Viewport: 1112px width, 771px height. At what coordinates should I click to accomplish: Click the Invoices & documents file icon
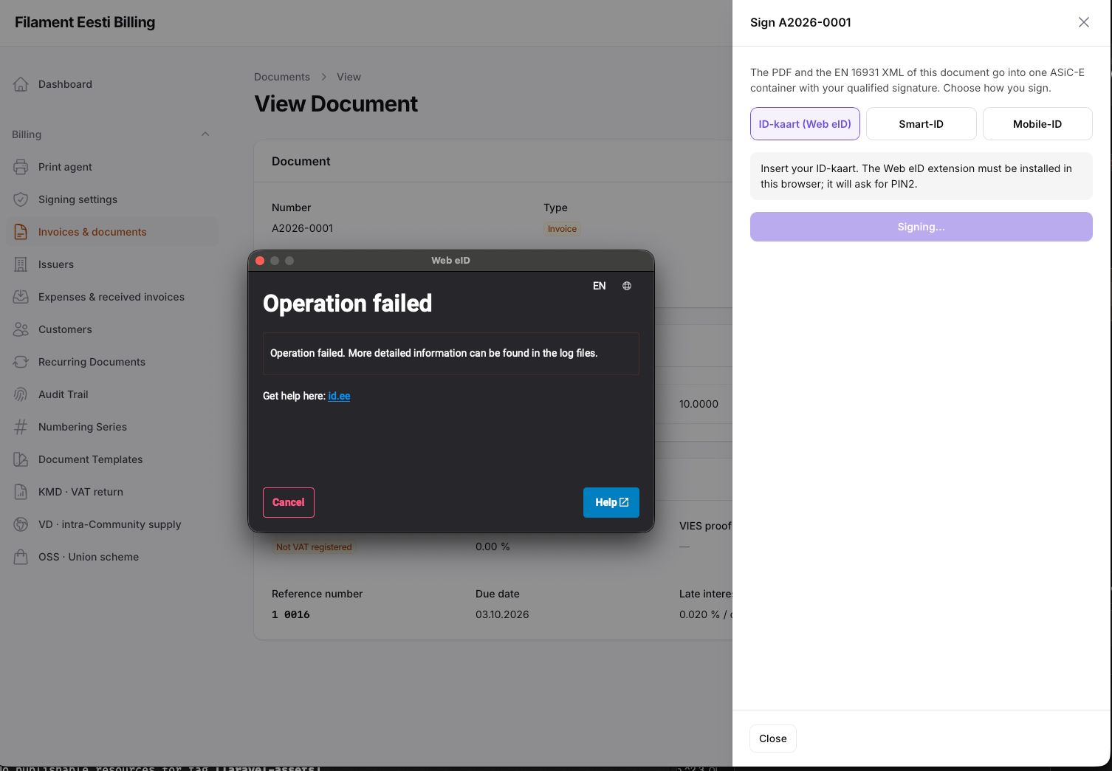pos(21,232)
